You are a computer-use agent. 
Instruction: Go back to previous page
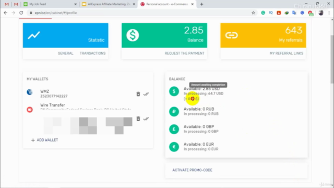pos(6,13)
